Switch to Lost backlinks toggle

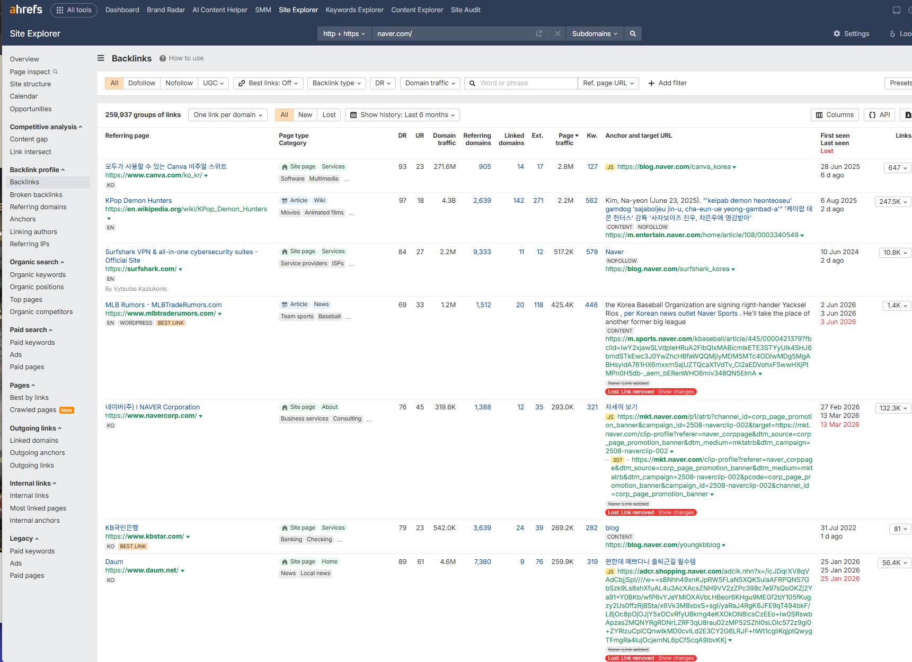click(x=329, y=115)
